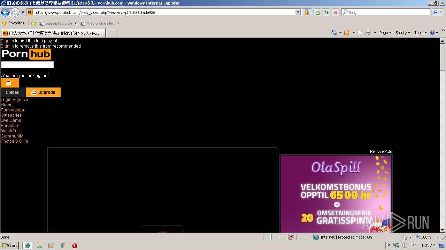Viewport: 446px width, 250px height.
Task: Click the Sign Up link
Action: coord(20,100)
